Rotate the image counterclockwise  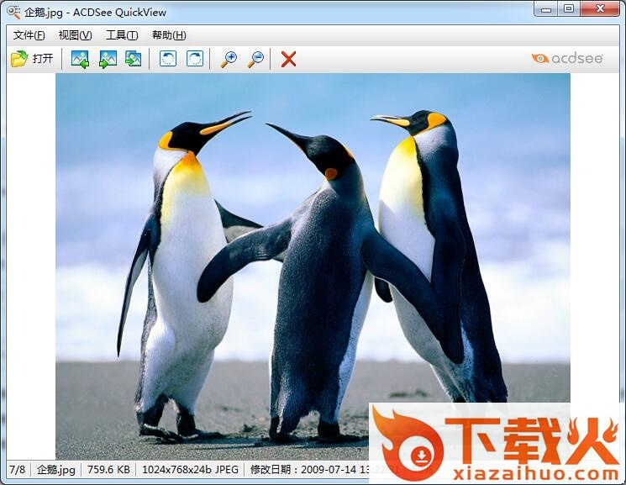168,59
